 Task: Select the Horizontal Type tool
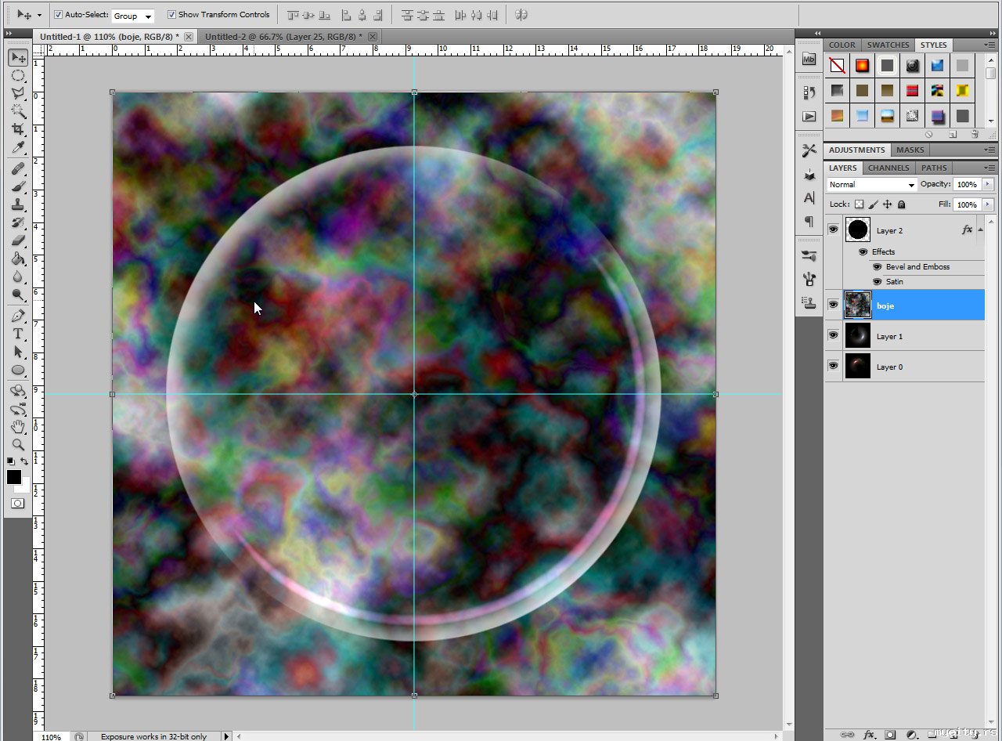(x=18, y=334)
